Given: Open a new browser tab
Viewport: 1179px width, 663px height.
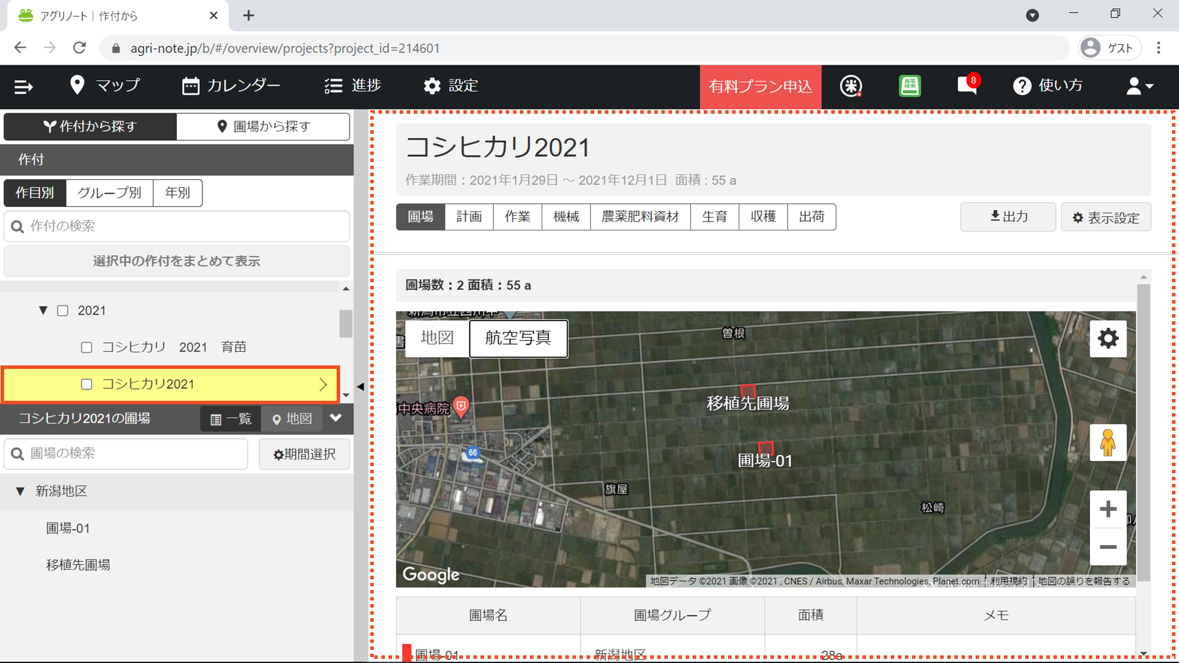Looking at the screenshot, I should (249, 15).
